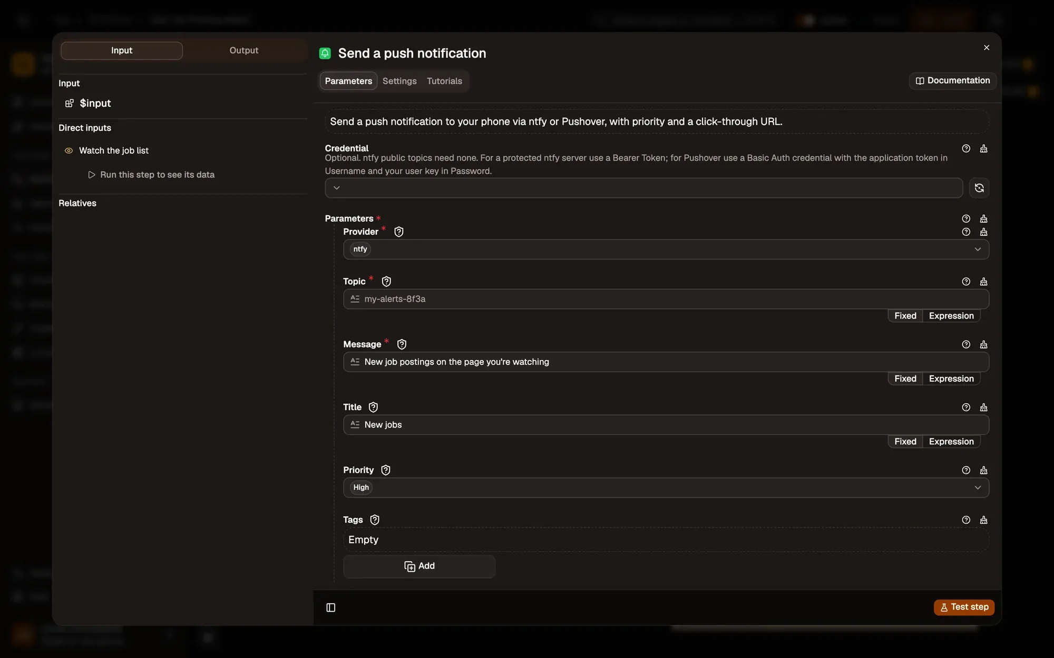Switch Topic field to Expression mode

click(x=951, y=316)
